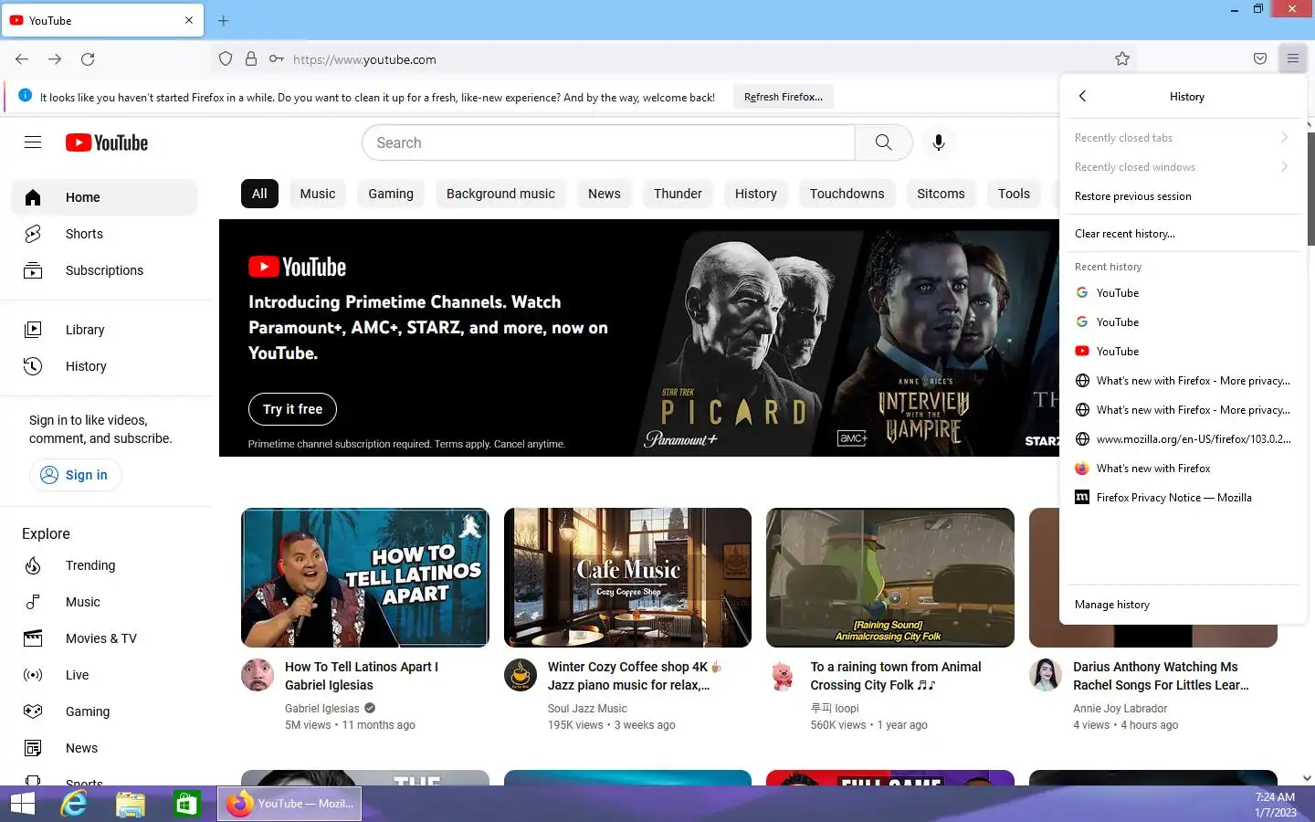Open the Soul Jazz Music channel link

tap(587, 708)
